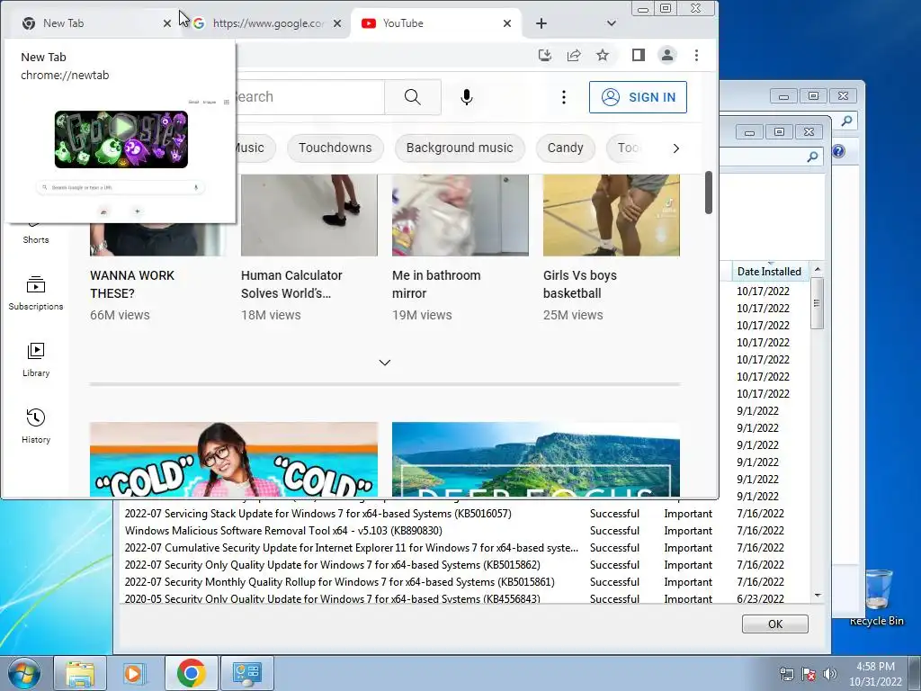Open the WANNA WORK THESE? short
Screen dimensions: 921x691
(x=132, y=284)
